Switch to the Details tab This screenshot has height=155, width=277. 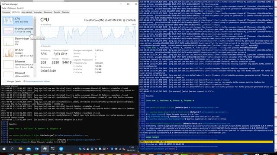point(57,12)
